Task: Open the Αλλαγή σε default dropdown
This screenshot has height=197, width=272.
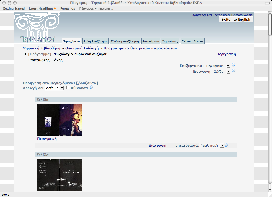Action: [54, 88]
